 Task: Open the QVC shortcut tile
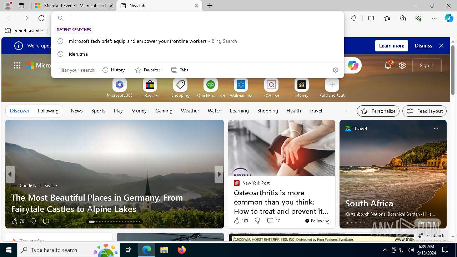pos(271,88)
